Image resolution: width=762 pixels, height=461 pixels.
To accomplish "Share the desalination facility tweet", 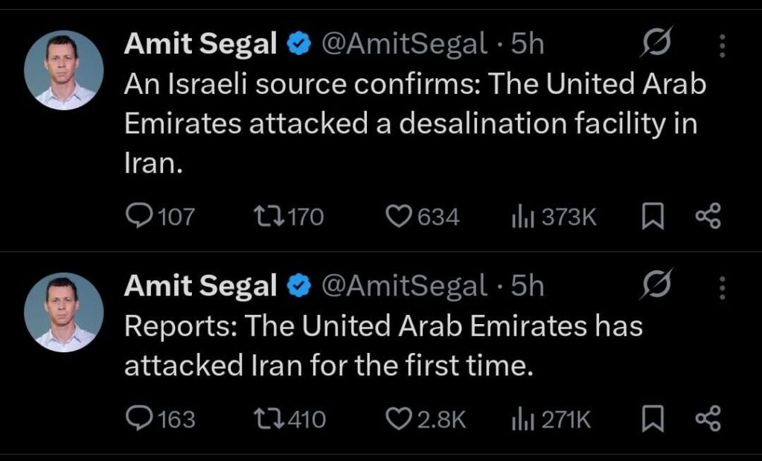I will [x=708, y=217].
